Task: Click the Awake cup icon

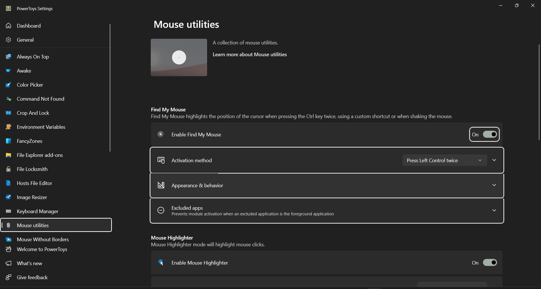Action: coord(8,71)
